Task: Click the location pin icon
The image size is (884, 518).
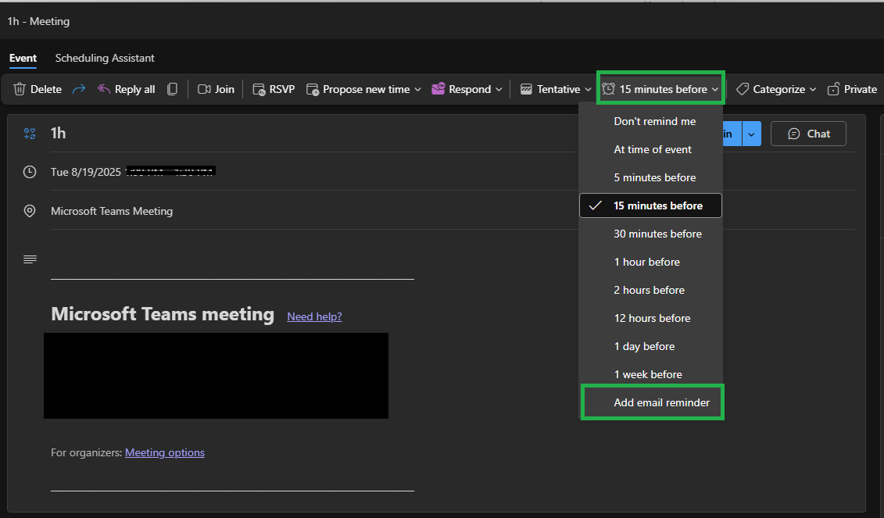Action: click(x=30, y=211)
